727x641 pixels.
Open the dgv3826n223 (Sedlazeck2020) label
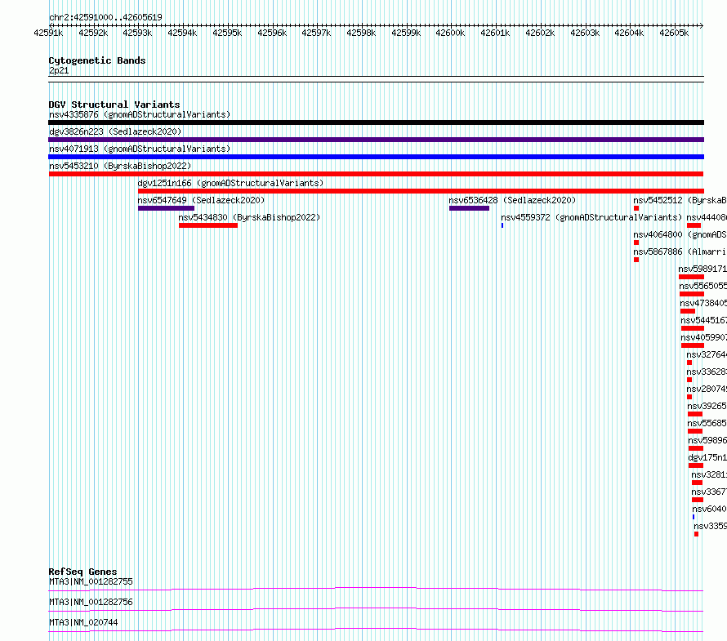(x=115, y=131)
